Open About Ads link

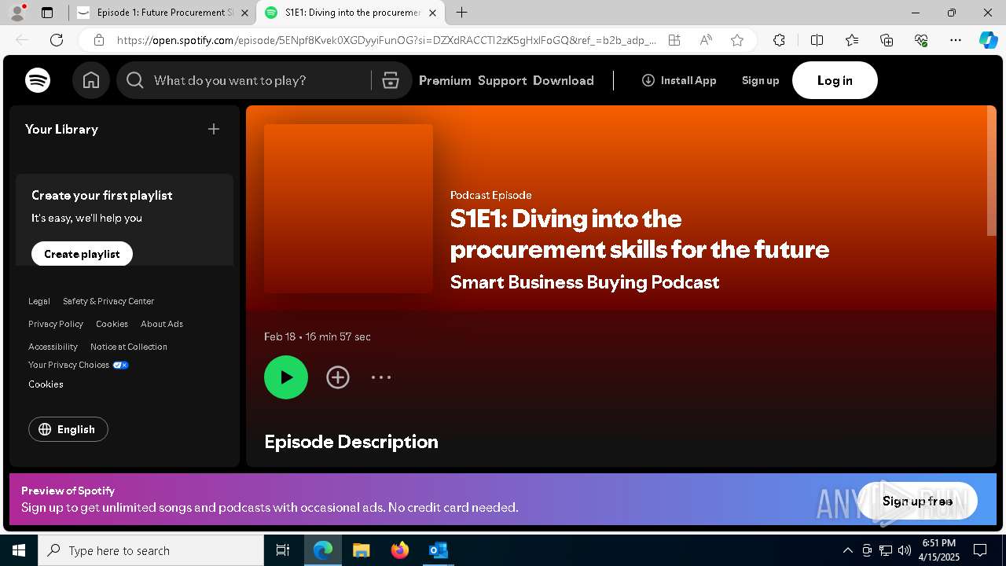pyautogui.click(x=162, y=324)
